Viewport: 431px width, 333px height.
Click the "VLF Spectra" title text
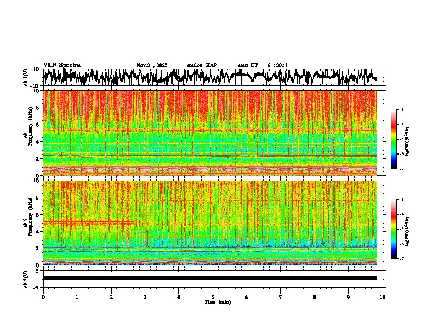coord(61,65)
